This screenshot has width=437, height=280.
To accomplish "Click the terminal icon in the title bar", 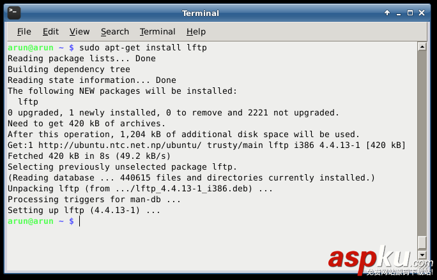I will (x=13, y=13).
